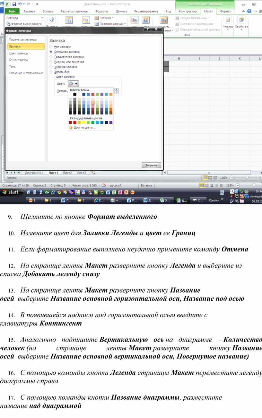Select 'Автовыбор' radio option
This screenshot has height=418, width=262.
coord(51,72)
